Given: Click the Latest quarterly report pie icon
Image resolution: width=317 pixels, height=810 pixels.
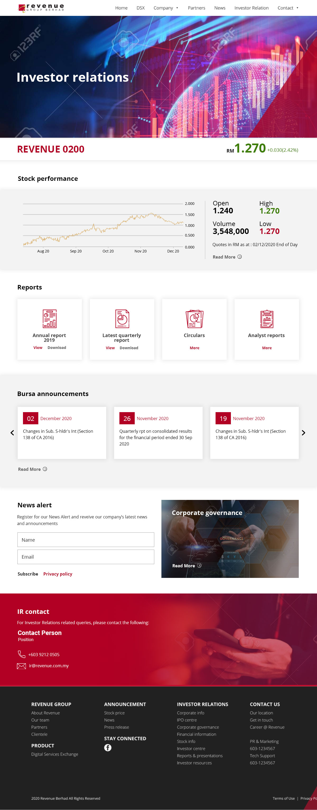Looking at the screenshot, I should tap(122, 319).
